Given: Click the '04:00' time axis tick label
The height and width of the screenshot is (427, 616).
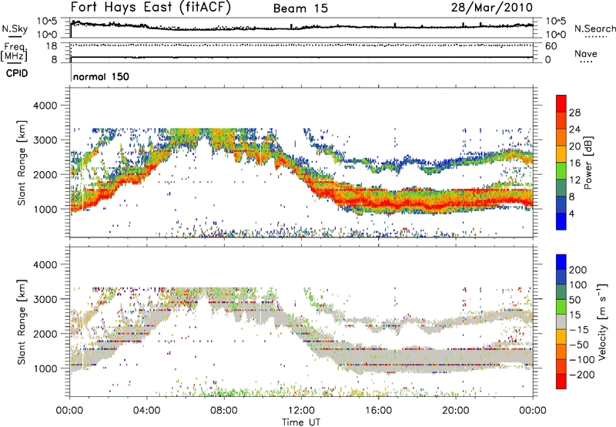Looking at the screenshot, I should [146, 411].
